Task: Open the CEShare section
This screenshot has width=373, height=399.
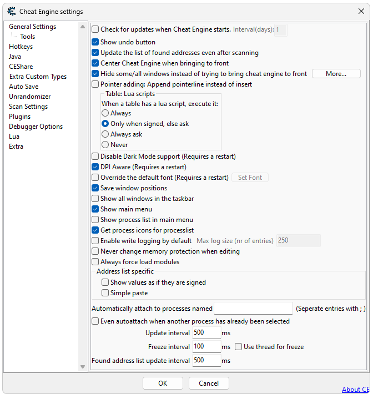Action: 21,67
